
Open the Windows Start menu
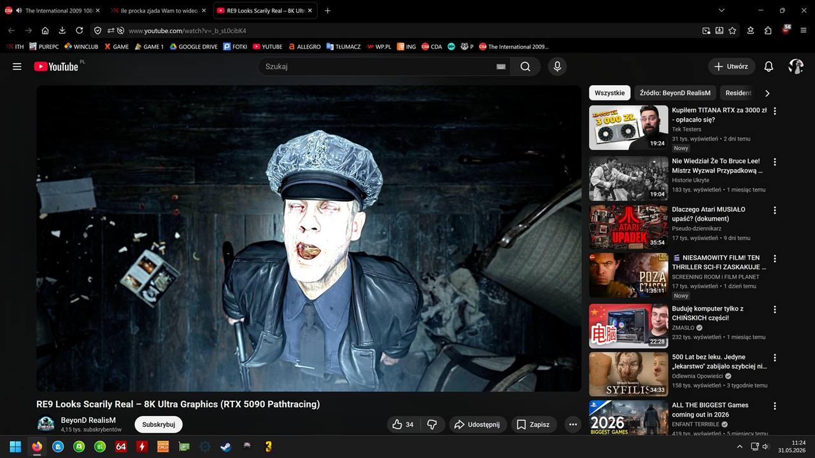(x=15, y=447)
